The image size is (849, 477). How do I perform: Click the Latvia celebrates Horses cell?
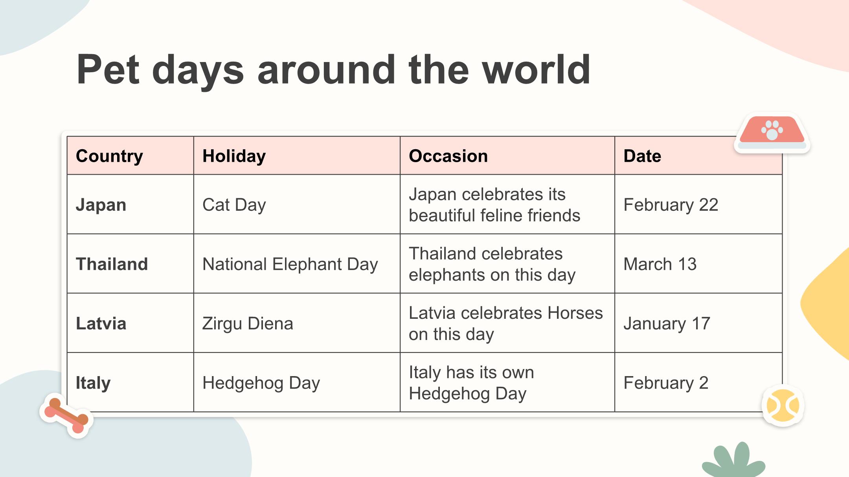tap(507, 323)
